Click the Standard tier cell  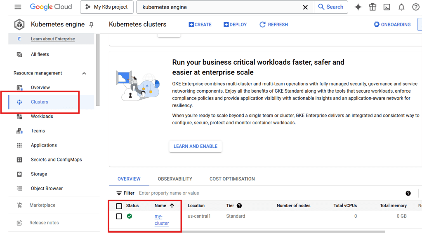[236, 216]
